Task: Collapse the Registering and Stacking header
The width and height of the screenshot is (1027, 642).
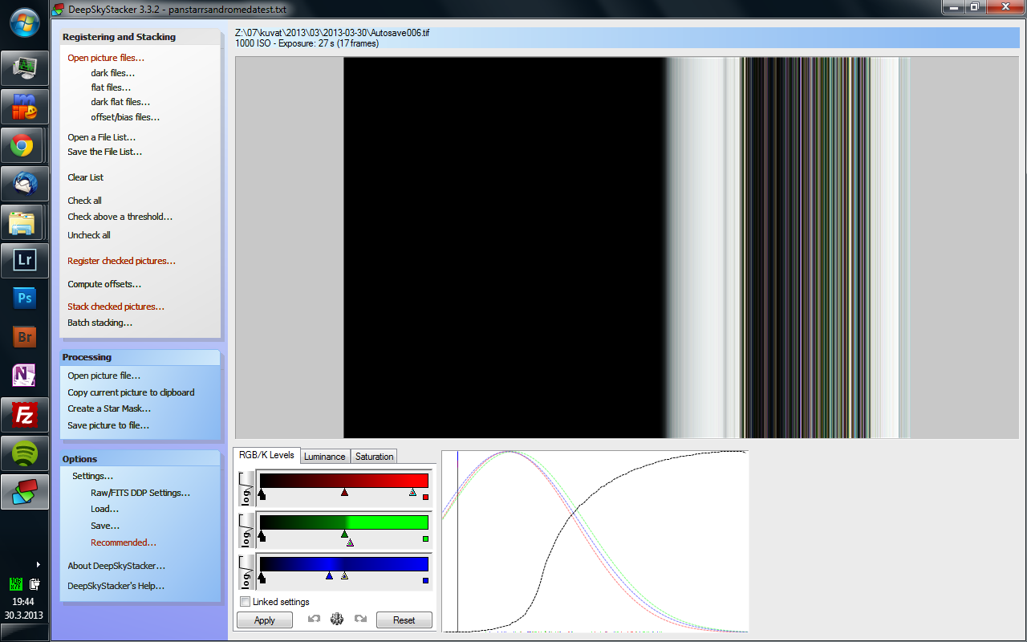Action: (x=140, y=37)
